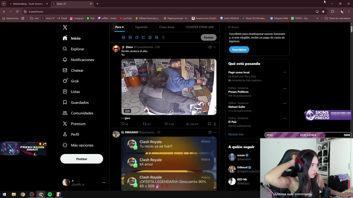The width and height of the screenshot is (353, 198).
Task: Expand Todos los marcadores folder
Action: coord(338,18)
